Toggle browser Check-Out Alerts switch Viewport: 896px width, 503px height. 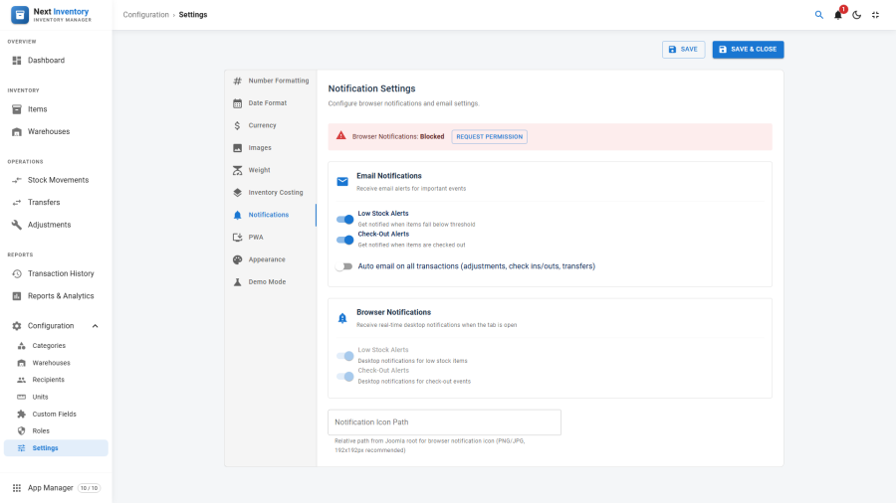tap(344, 377)
